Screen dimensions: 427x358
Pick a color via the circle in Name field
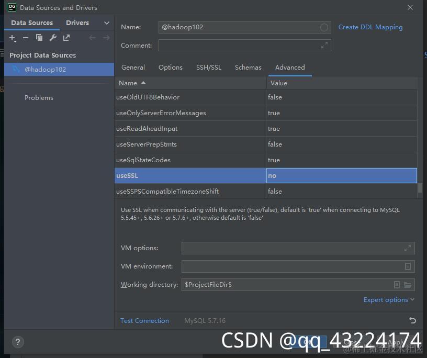click(324, 27)
